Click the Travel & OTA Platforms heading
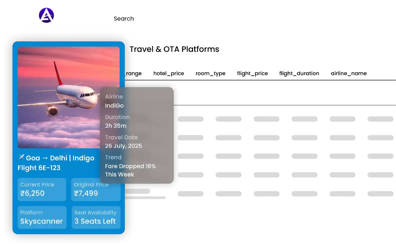The height and width of the screenshot is (247, 396). [x=174, y=49]
